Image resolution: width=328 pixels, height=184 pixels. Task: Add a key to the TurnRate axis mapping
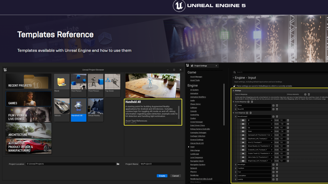(x=273, y=168)
